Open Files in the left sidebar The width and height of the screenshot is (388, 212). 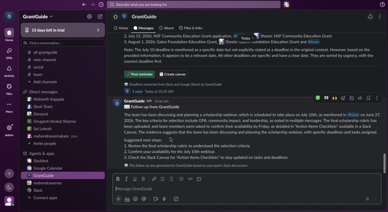click(9, 87)
